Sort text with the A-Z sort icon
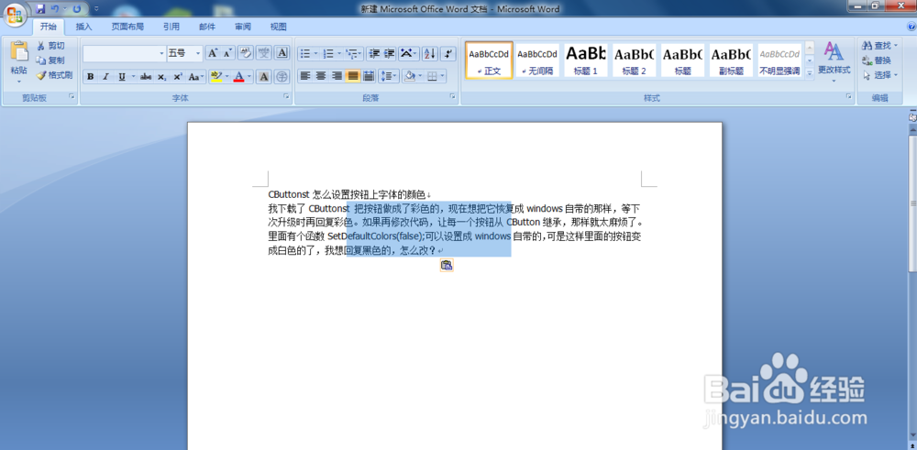The image size is (917, 450). [430, 54]
